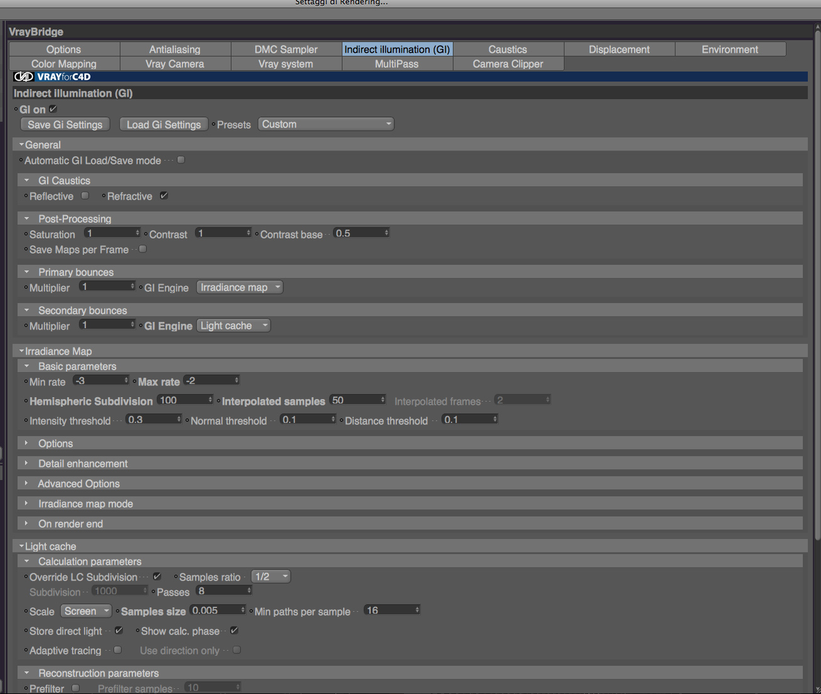This screenshot has width=821, height=694.
Task: Uncheck Override LC Subdivision
Action: 157,577
